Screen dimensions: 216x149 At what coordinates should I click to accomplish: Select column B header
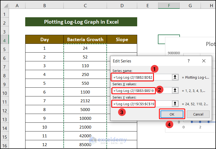pyautogui.click(x=44, y=5)
